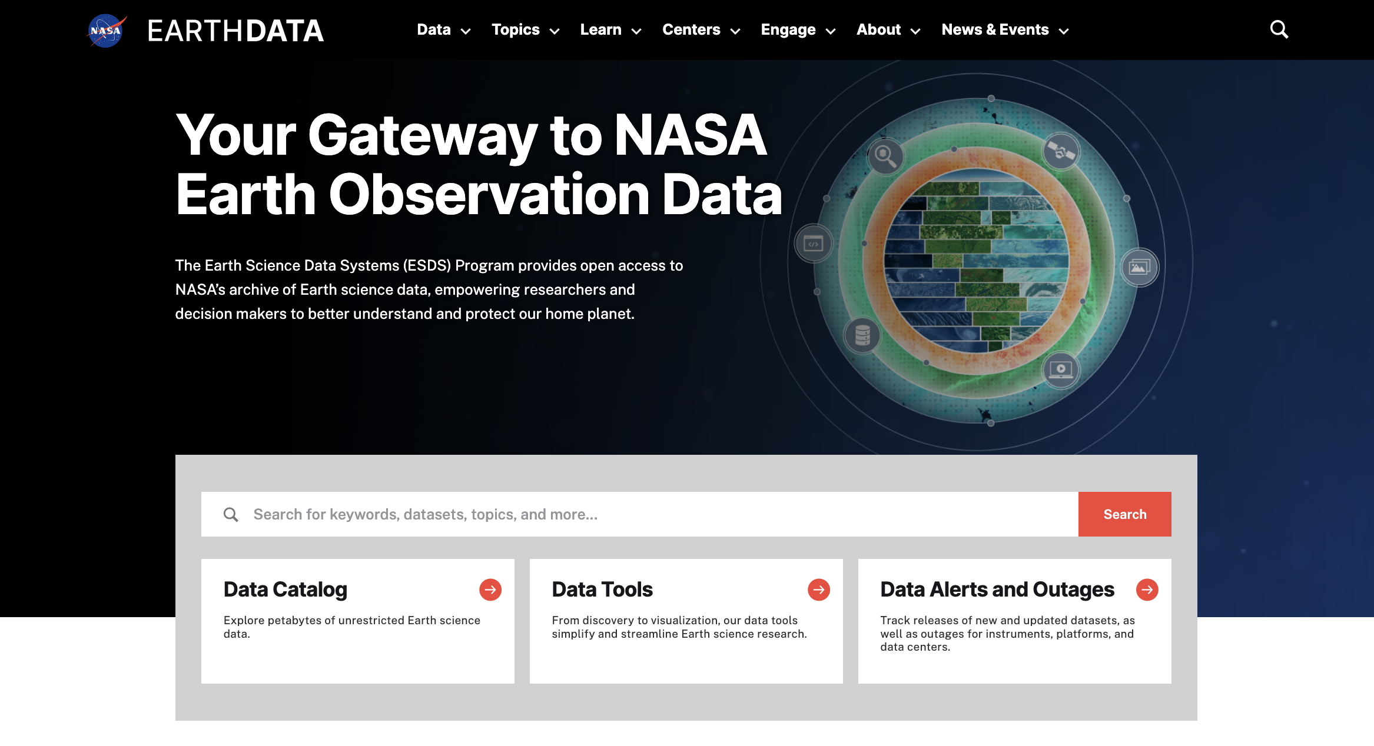Click the image gallery icon on the globe
This screenshot has width=1374, height=746.
click(x=1139, y=268)
